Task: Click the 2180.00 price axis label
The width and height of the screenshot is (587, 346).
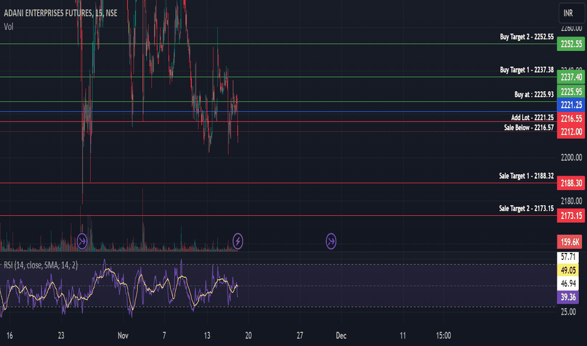Action: click(571, 201)
